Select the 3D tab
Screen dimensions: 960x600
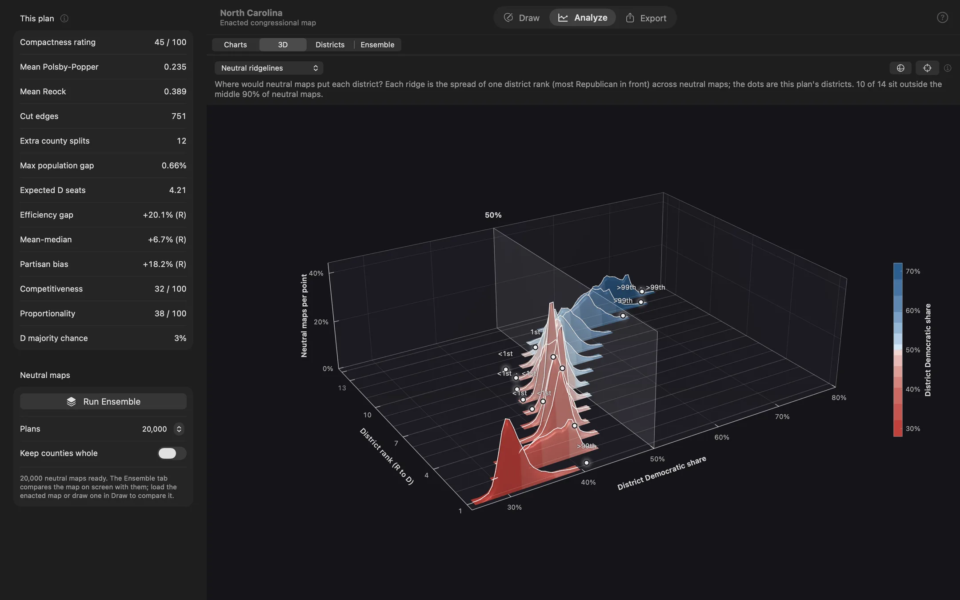click(283, 45)
